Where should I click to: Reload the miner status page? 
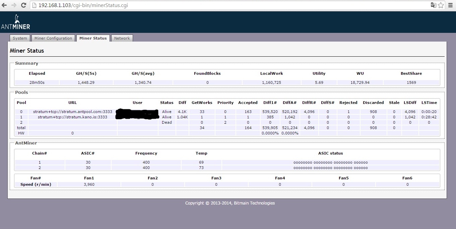[x=23, y=5]
